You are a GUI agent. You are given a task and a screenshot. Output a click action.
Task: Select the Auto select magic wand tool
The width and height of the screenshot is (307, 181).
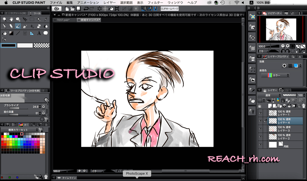coord(39,19)
